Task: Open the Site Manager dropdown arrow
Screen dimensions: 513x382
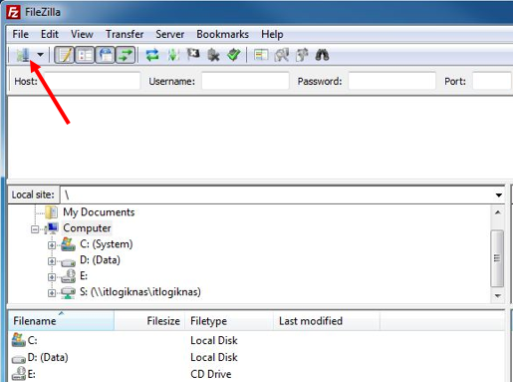Action: coord(40,55)
